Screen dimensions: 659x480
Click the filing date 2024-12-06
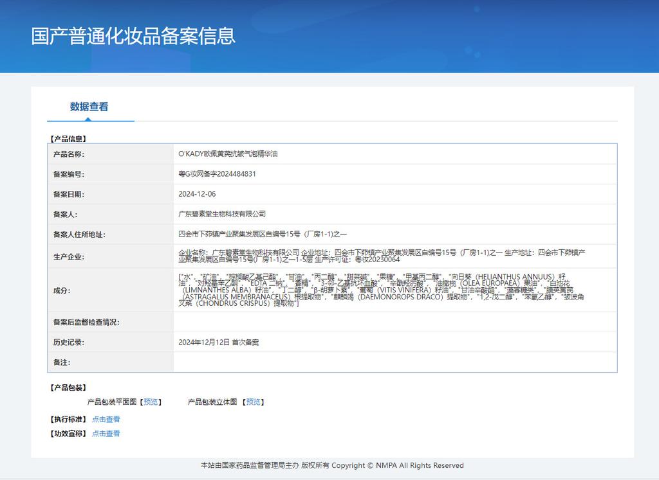(x=197, y=194)
